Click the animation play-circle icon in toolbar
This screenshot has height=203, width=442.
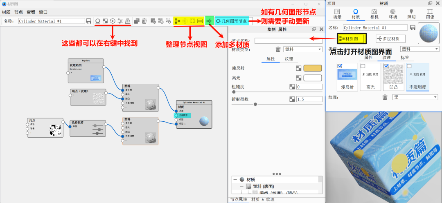point(113,21)
